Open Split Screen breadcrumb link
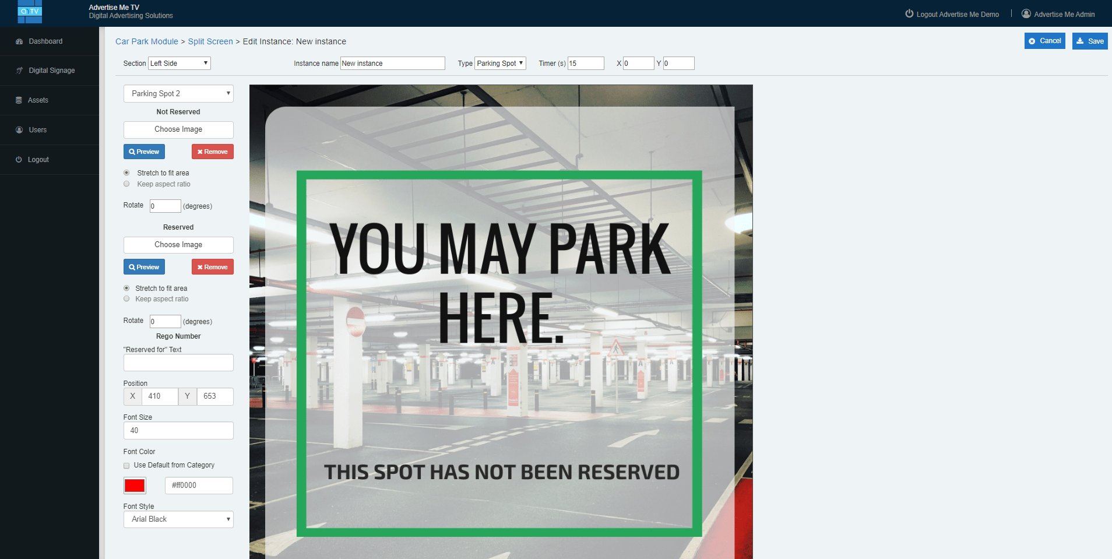Viewport: 1112px width, 559px height. click(x=210, y=41)
